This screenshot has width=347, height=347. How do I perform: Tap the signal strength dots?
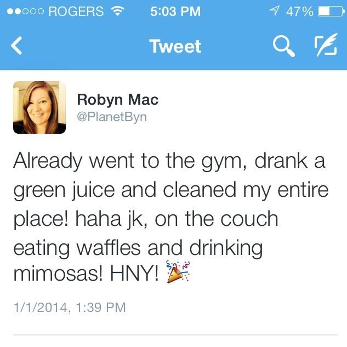click(25, 12)
